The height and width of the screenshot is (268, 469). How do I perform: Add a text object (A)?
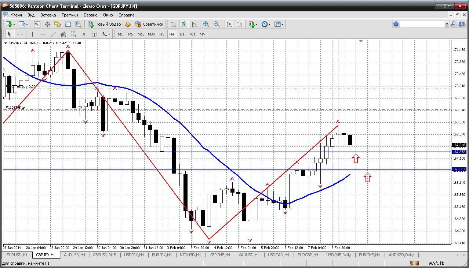point(84,34)
